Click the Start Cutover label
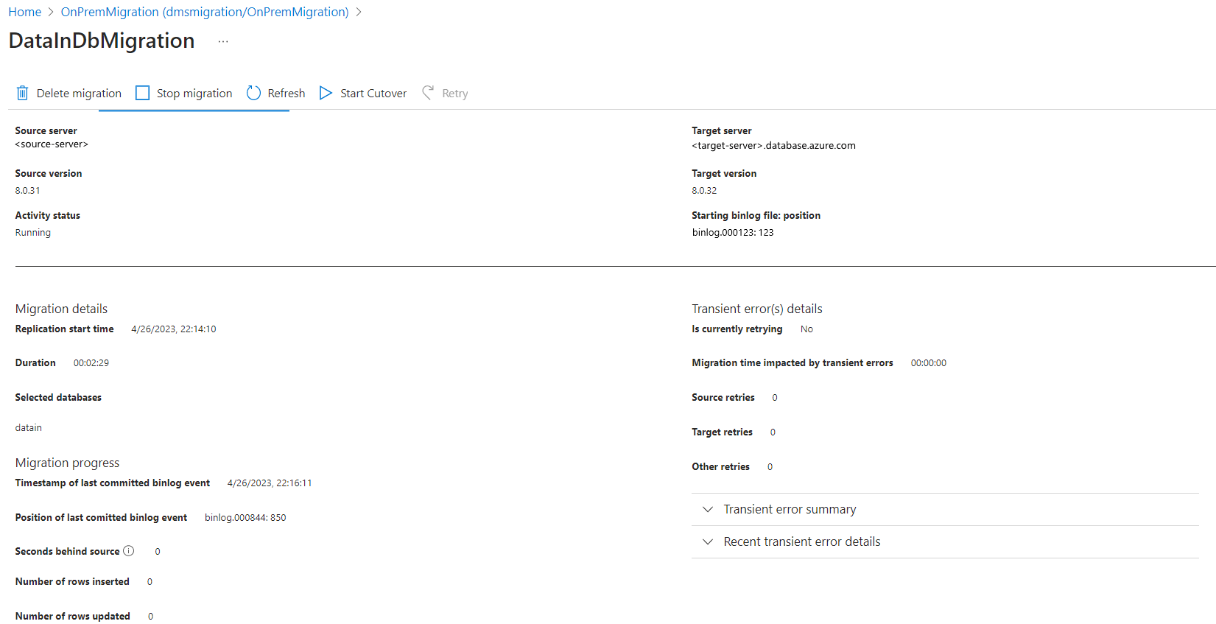This screenshot has height=624, width=1216. point(373,94)
